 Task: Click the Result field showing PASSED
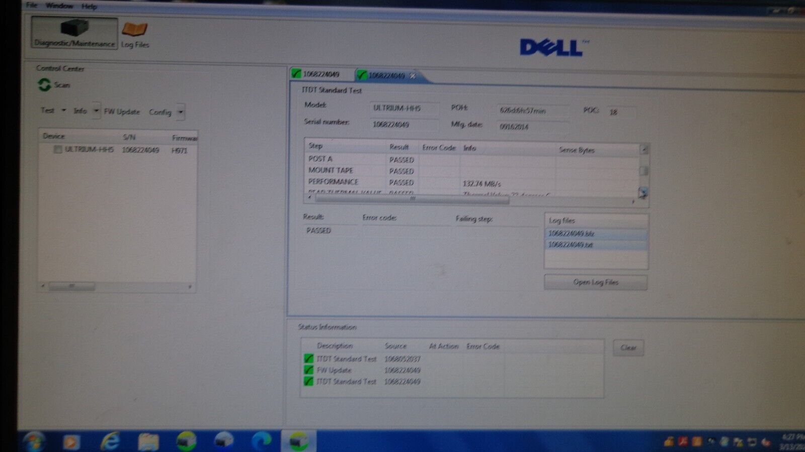click(330, 231)
